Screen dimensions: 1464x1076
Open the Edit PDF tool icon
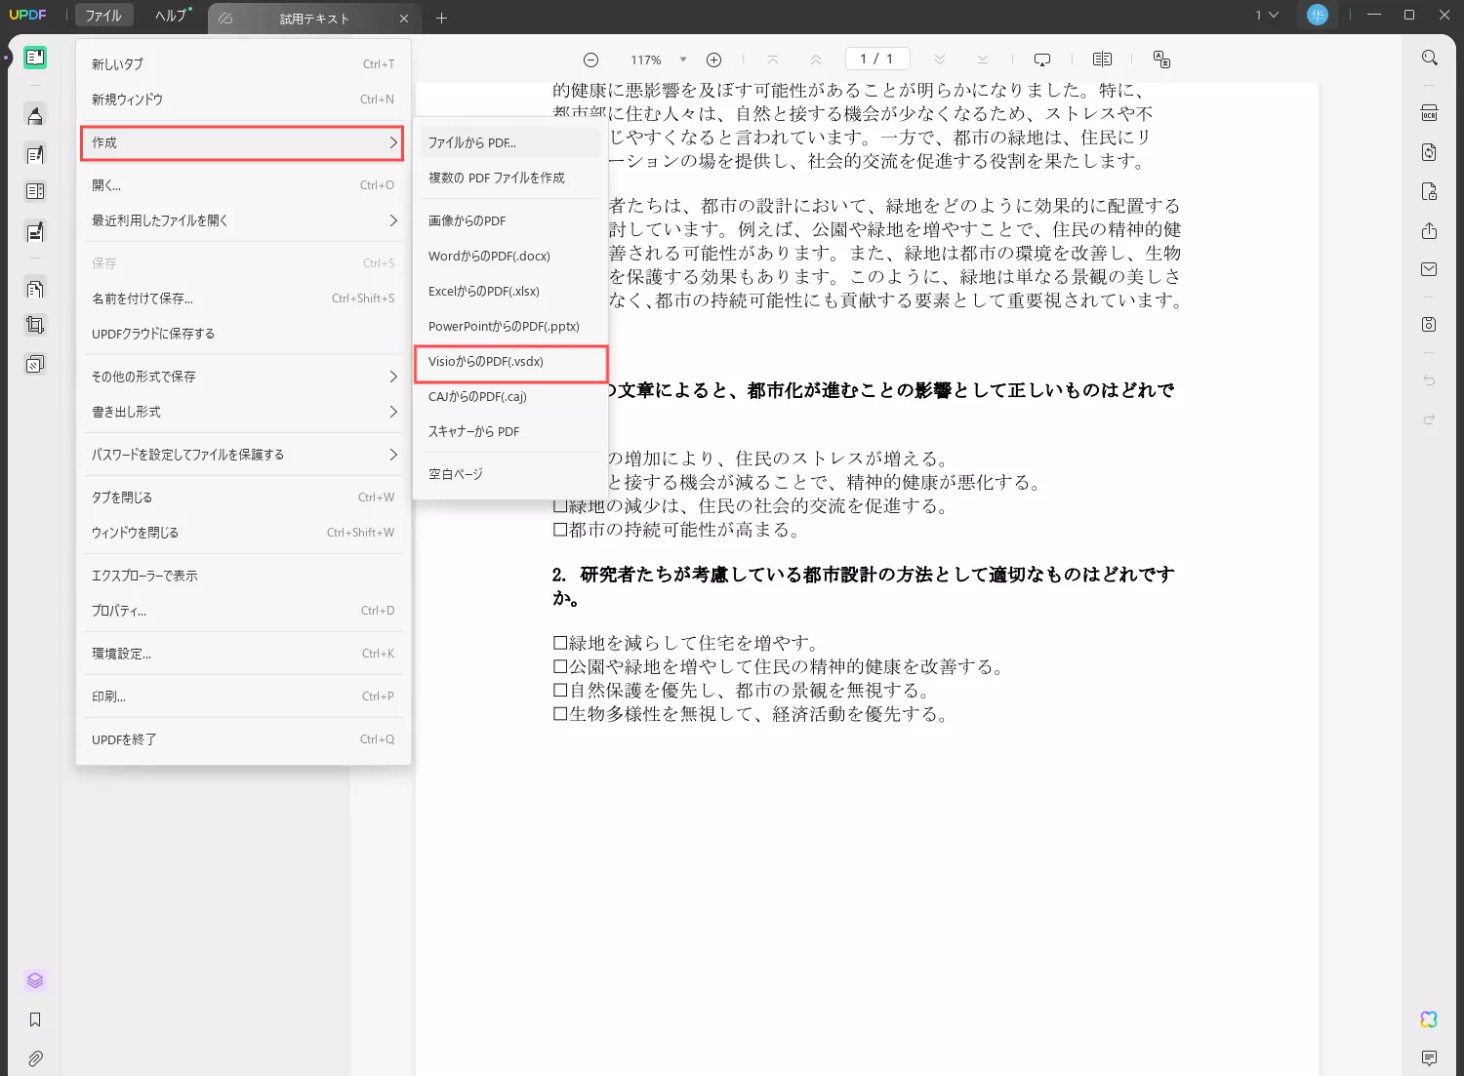[x=35, y=154]
